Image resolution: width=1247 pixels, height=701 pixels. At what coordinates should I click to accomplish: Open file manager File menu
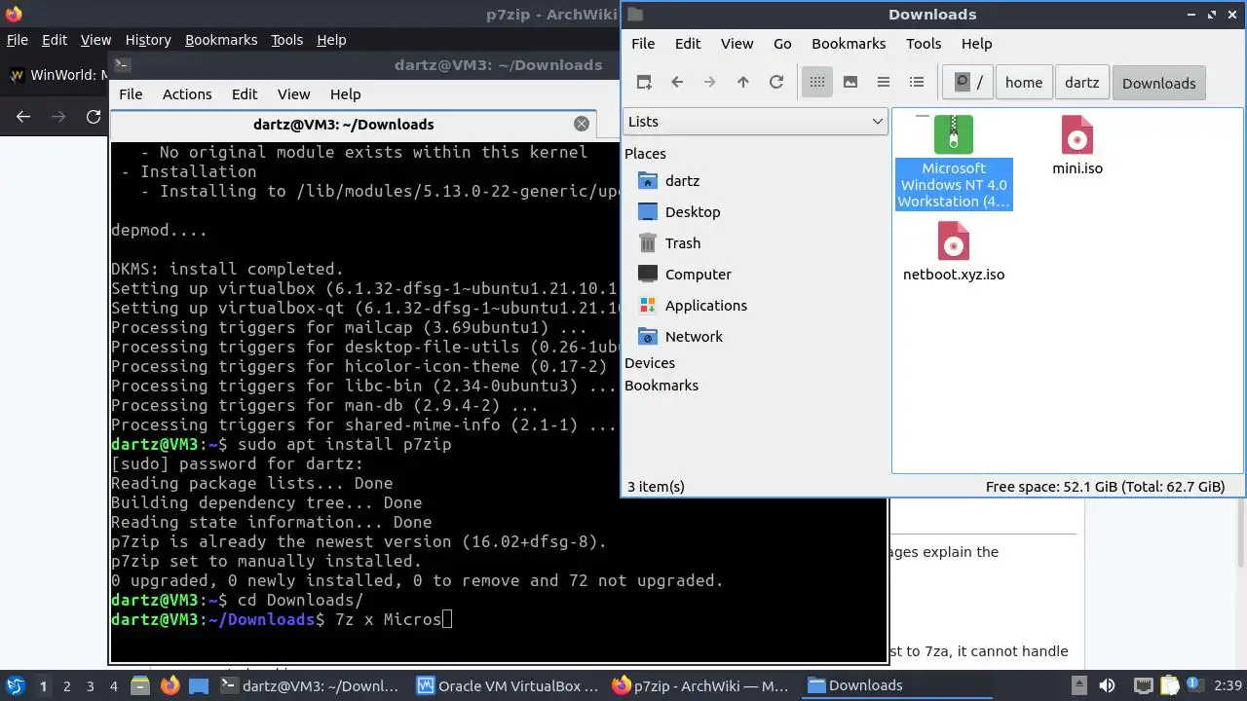(x=643, y=44)
